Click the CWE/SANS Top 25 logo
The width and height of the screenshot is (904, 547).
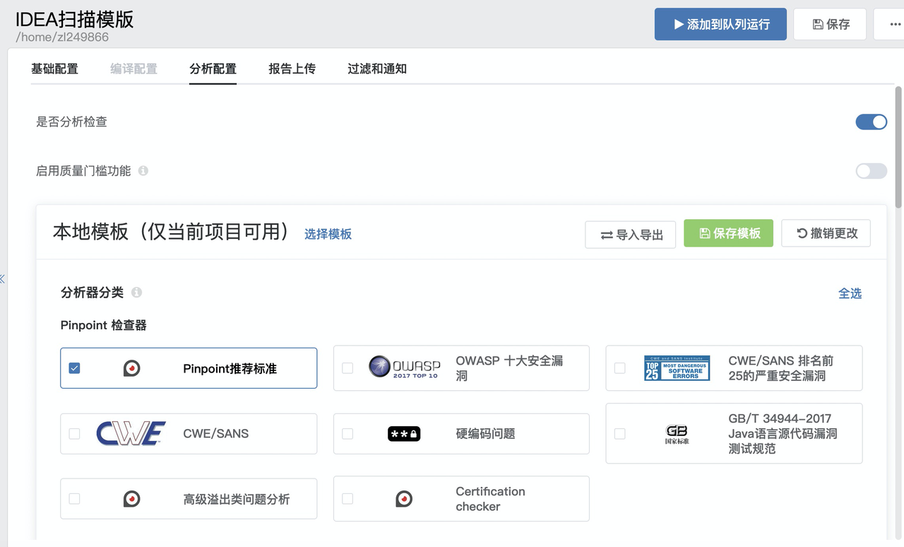[677, 368]
